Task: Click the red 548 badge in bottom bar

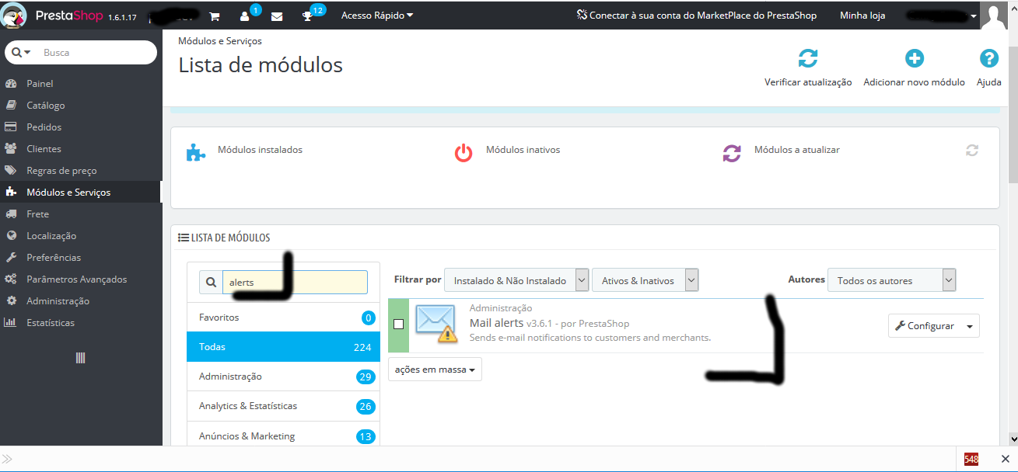Action: [x=971, y=459]
